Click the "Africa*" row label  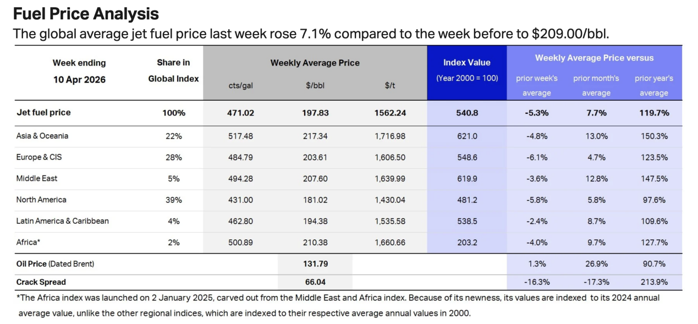pyautogui.click(x=29, y=243)
